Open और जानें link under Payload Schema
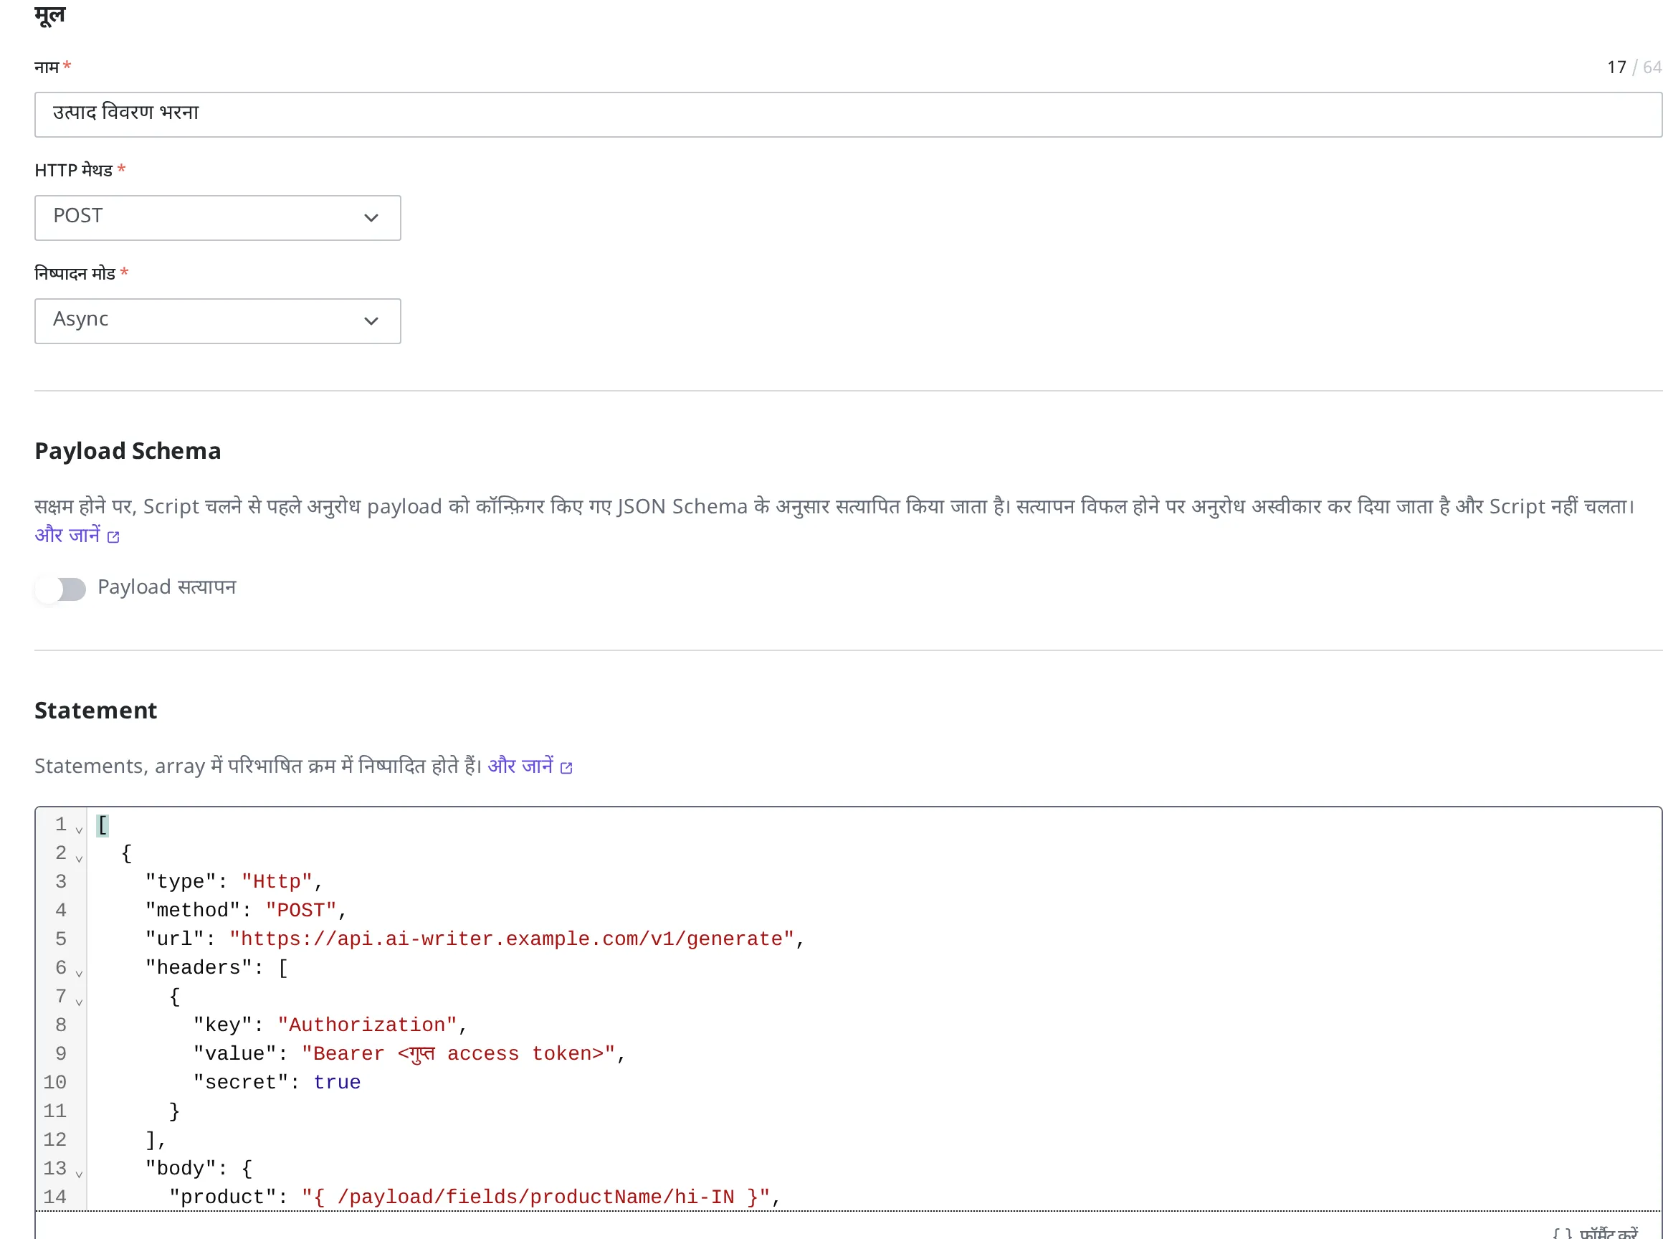Viewport: 1663px width, 1239px height. [x=67, y=536]
